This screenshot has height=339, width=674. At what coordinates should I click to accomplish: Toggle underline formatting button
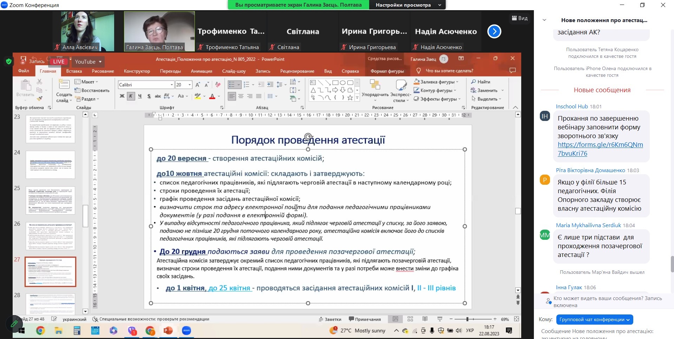point(140,96)
